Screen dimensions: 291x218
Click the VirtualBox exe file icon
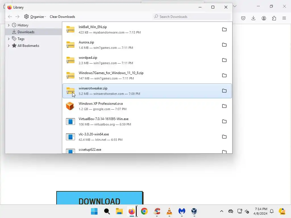point(70,121)
